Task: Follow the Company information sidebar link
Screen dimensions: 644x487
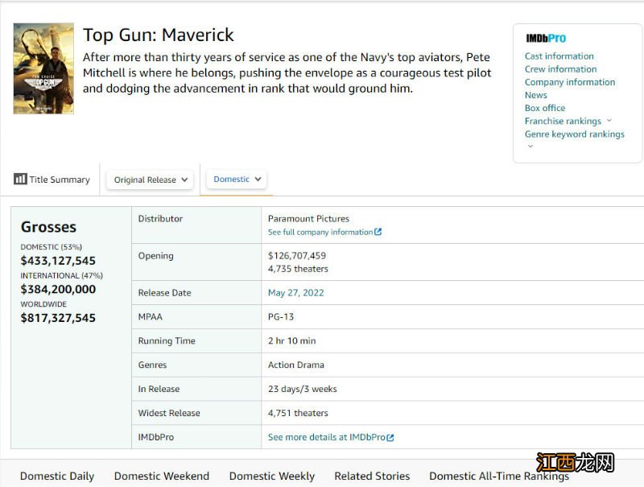Action: pyautogui.click(x=570, y=82)
